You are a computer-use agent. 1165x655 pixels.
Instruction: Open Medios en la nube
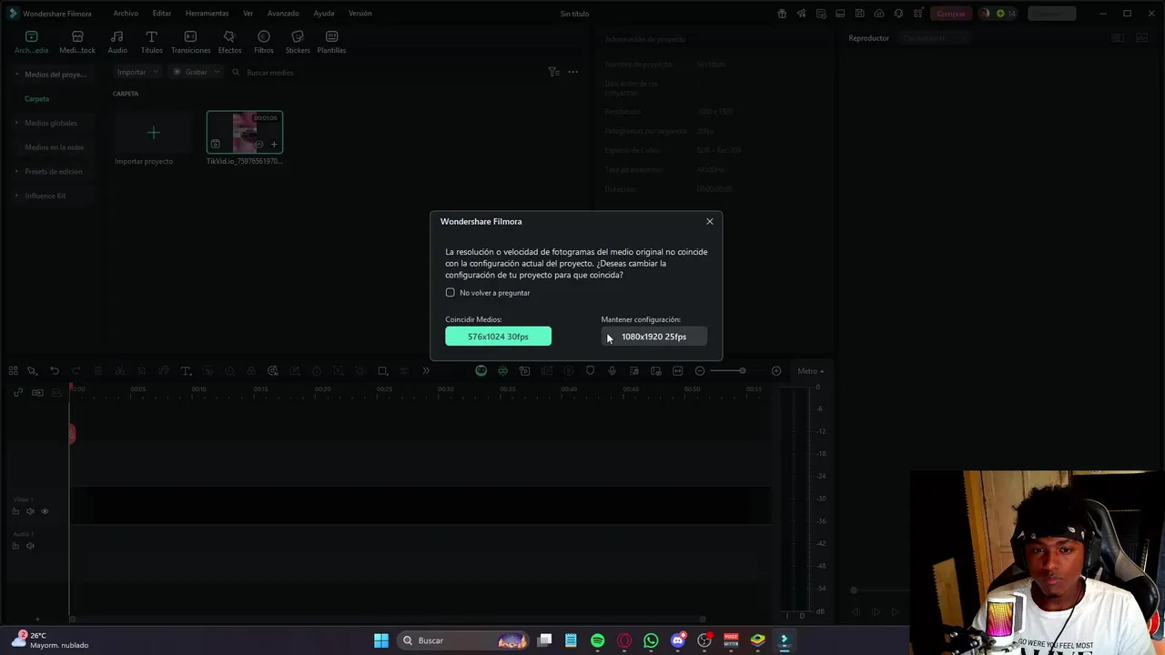click(54, 147)
